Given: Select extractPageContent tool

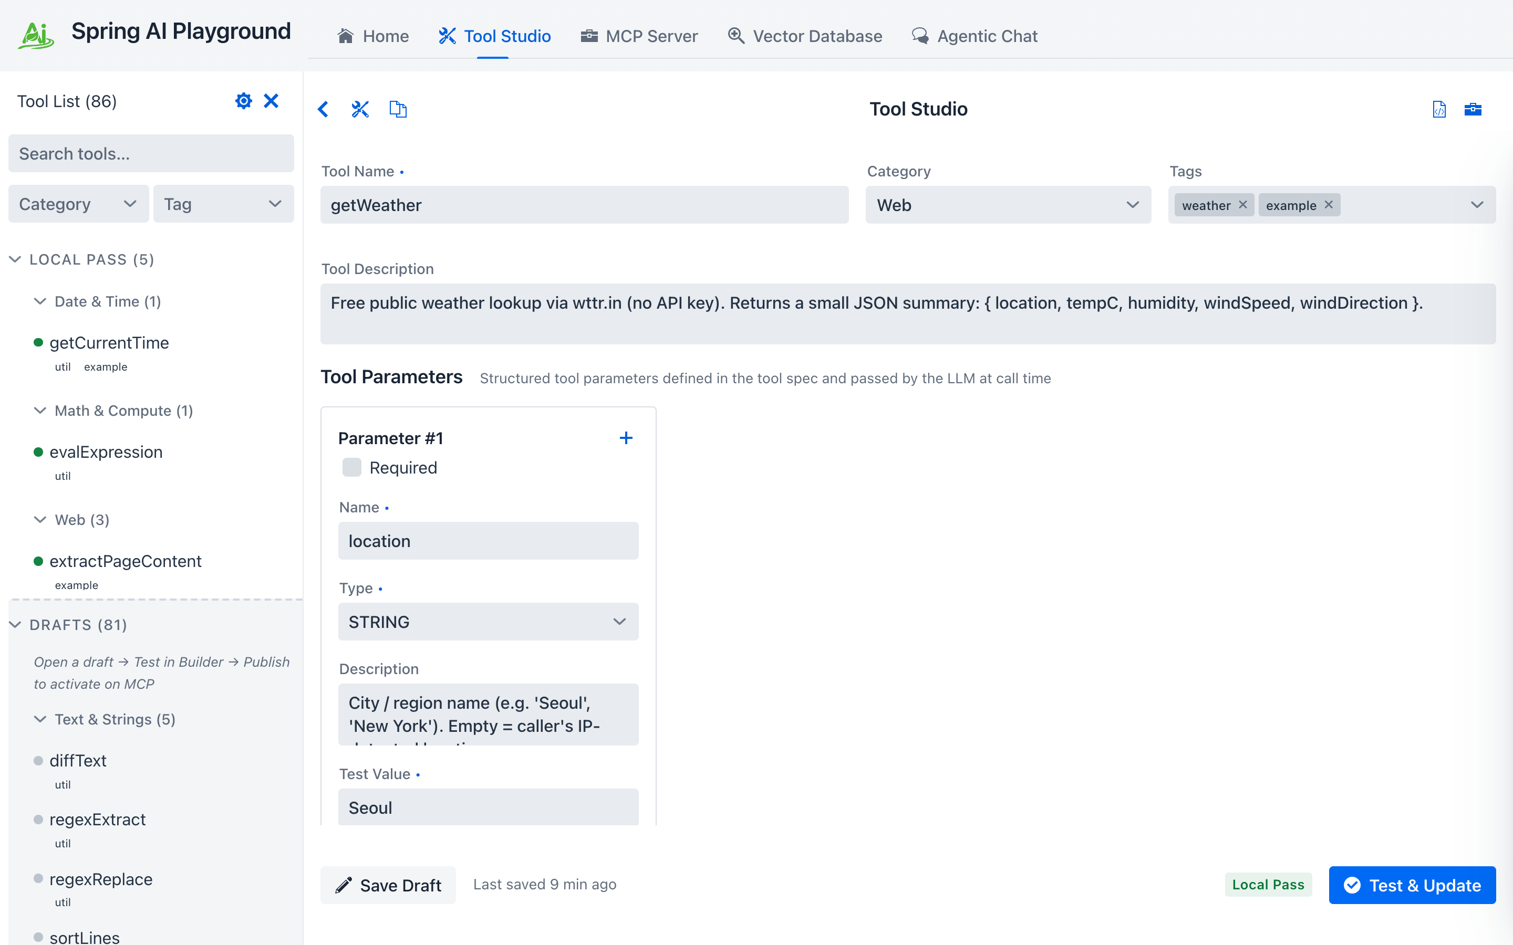Looking at the screenshot, I should tap(125, 561).
